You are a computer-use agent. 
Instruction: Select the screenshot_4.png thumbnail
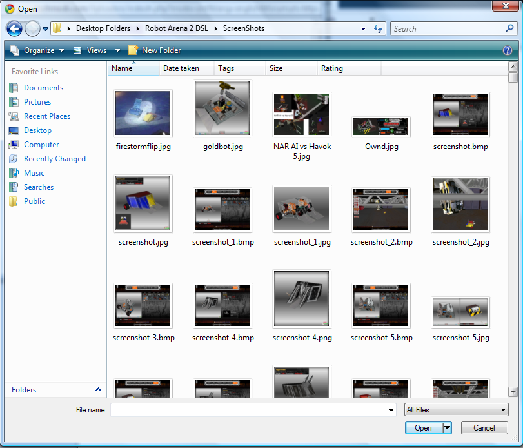pyautogui.click(x=302, y=299)
